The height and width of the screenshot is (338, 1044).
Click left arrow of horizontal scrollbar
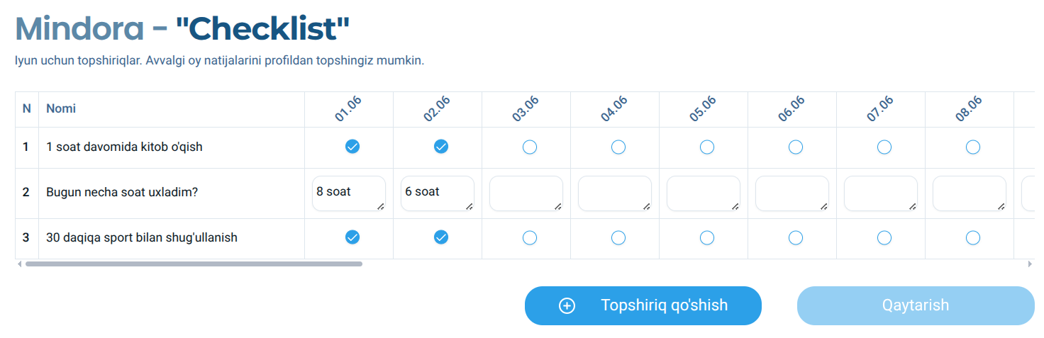pyautogui.click(x=19, y=264)
